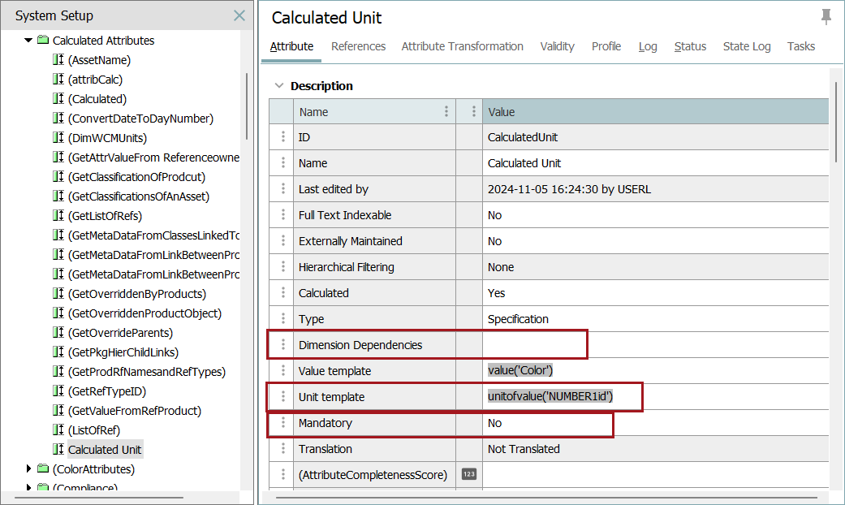
Task: Click the row handle dots beside ID
Action: pyautogui.click(x=282, y=137)
